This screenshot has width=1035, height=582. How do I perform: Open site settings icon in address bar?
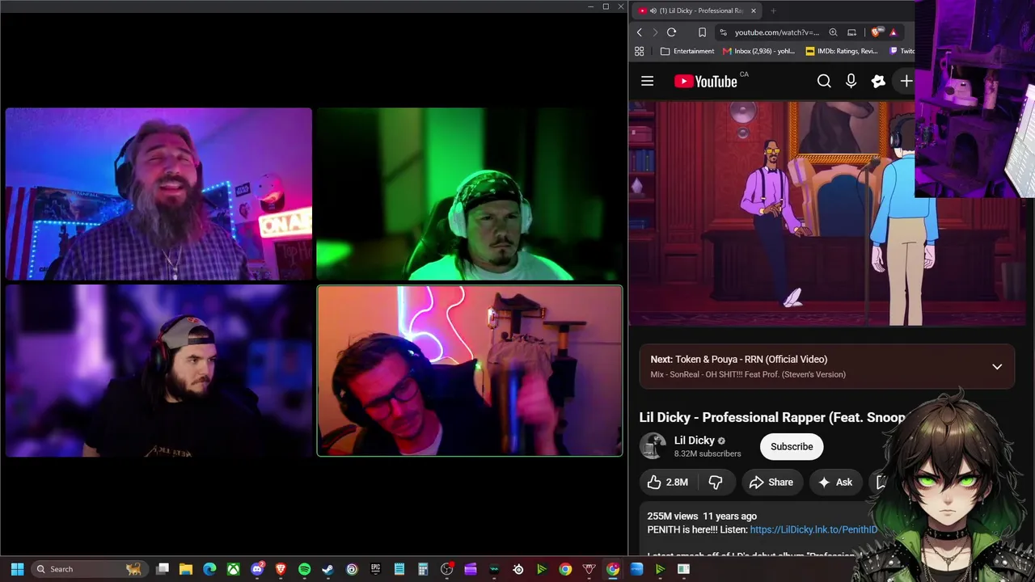(723, 32)
